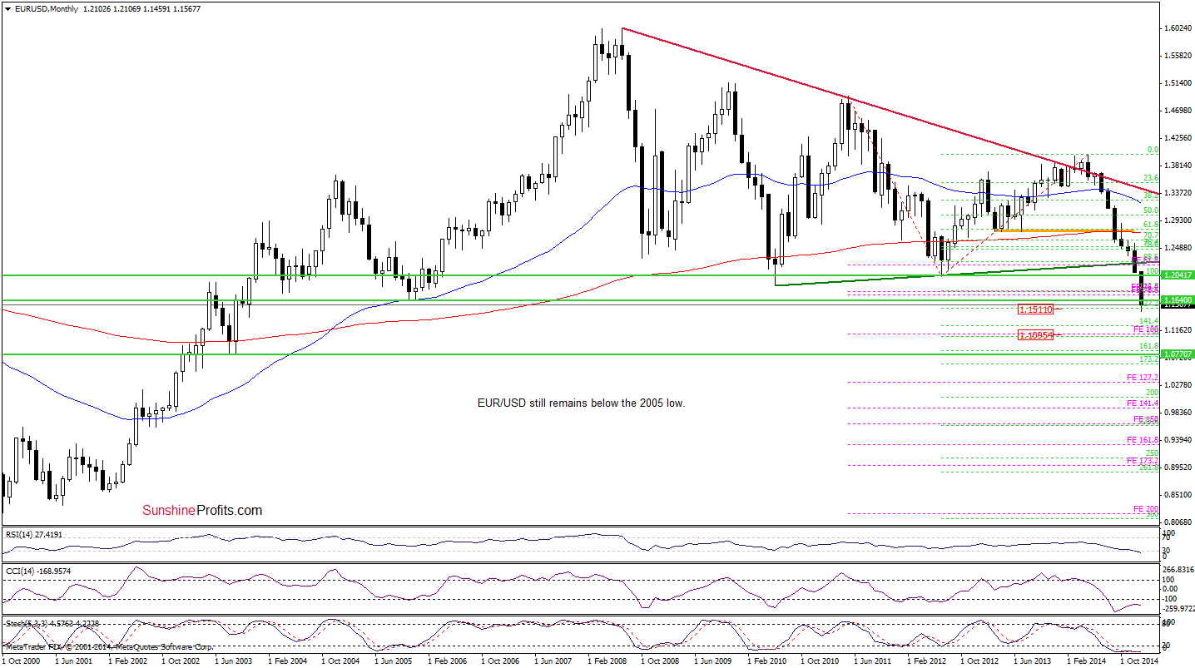Click the 1 Oct 2010 date label
1195x668 pixels.
tap(820, 660)
